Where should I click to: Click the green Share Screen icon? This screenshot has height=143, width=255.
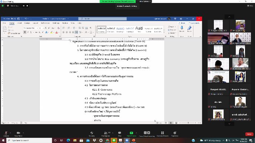[131, 133]
